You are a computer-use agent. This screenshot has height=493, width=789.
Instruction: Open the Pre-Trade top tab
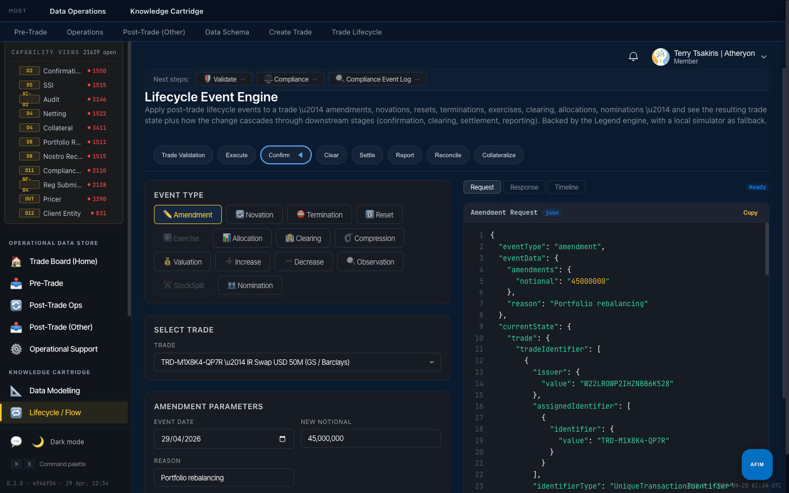pyautogui.click(x=31, y=32)
